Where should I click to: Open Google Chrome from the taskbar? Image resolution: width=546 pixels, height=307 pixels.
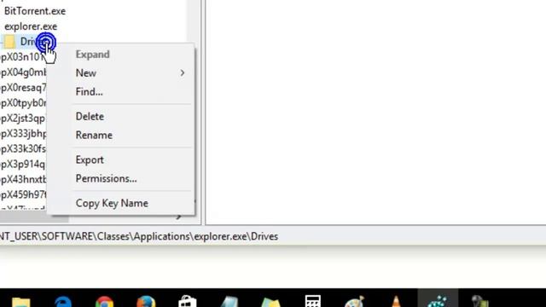(104, 301)
